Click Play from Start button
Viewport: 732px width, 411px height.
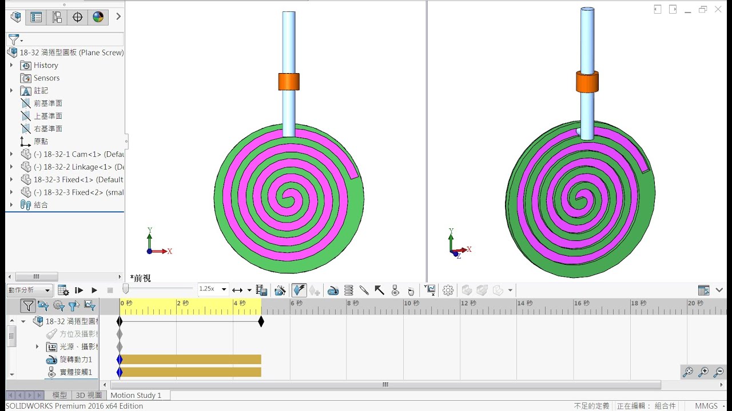pos(79,290)
